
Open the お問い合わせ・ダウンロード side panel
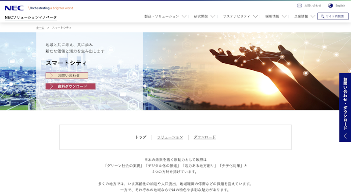345,103
